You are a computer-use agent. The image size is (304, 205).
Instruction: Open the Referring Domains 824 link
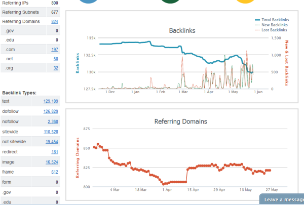54,22
